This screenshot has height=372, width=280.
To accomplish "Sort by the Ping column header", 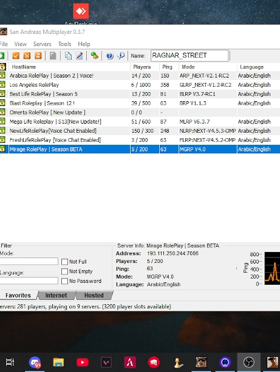I will [169, 67].
